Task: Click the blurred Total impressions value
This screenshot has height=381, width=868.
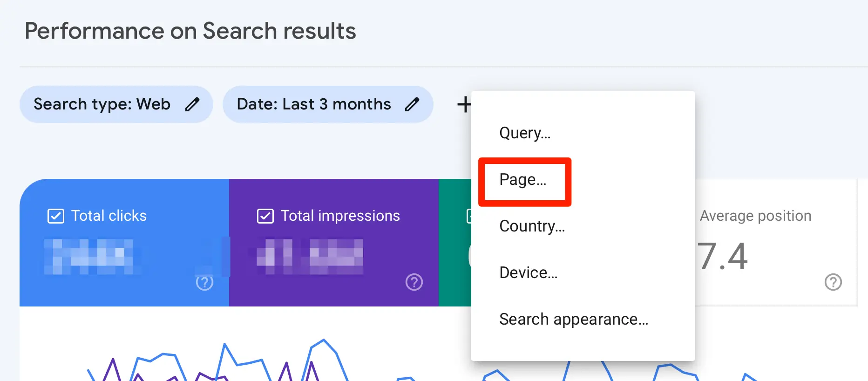Action: point(310,256)
